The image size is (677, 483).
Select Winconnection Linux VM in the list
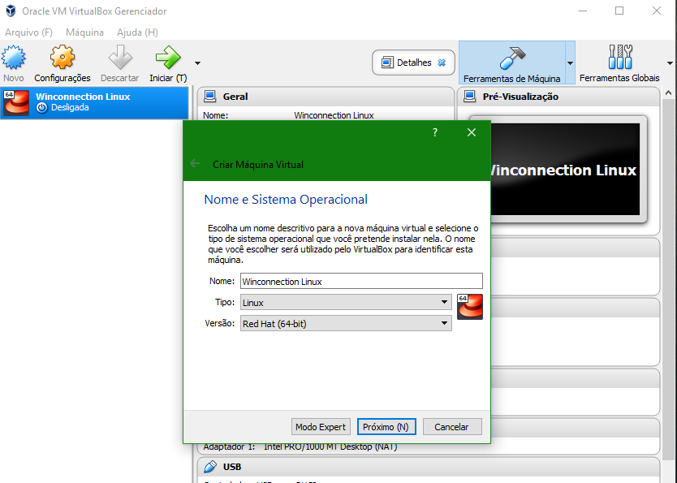click(94, 102)
